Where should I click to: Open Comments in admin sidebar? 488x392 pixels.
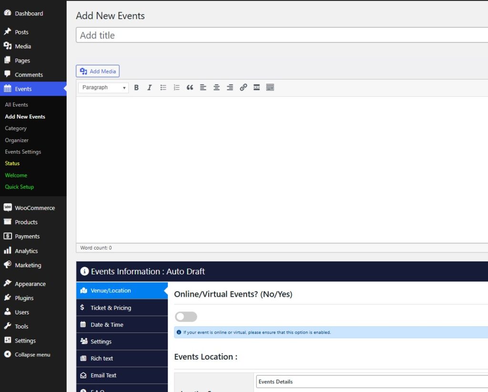(33, 75)
